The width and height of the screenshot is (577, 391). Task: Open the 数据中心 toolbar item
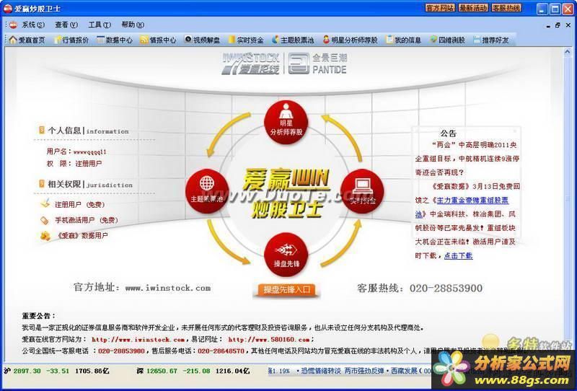[115, 40]
